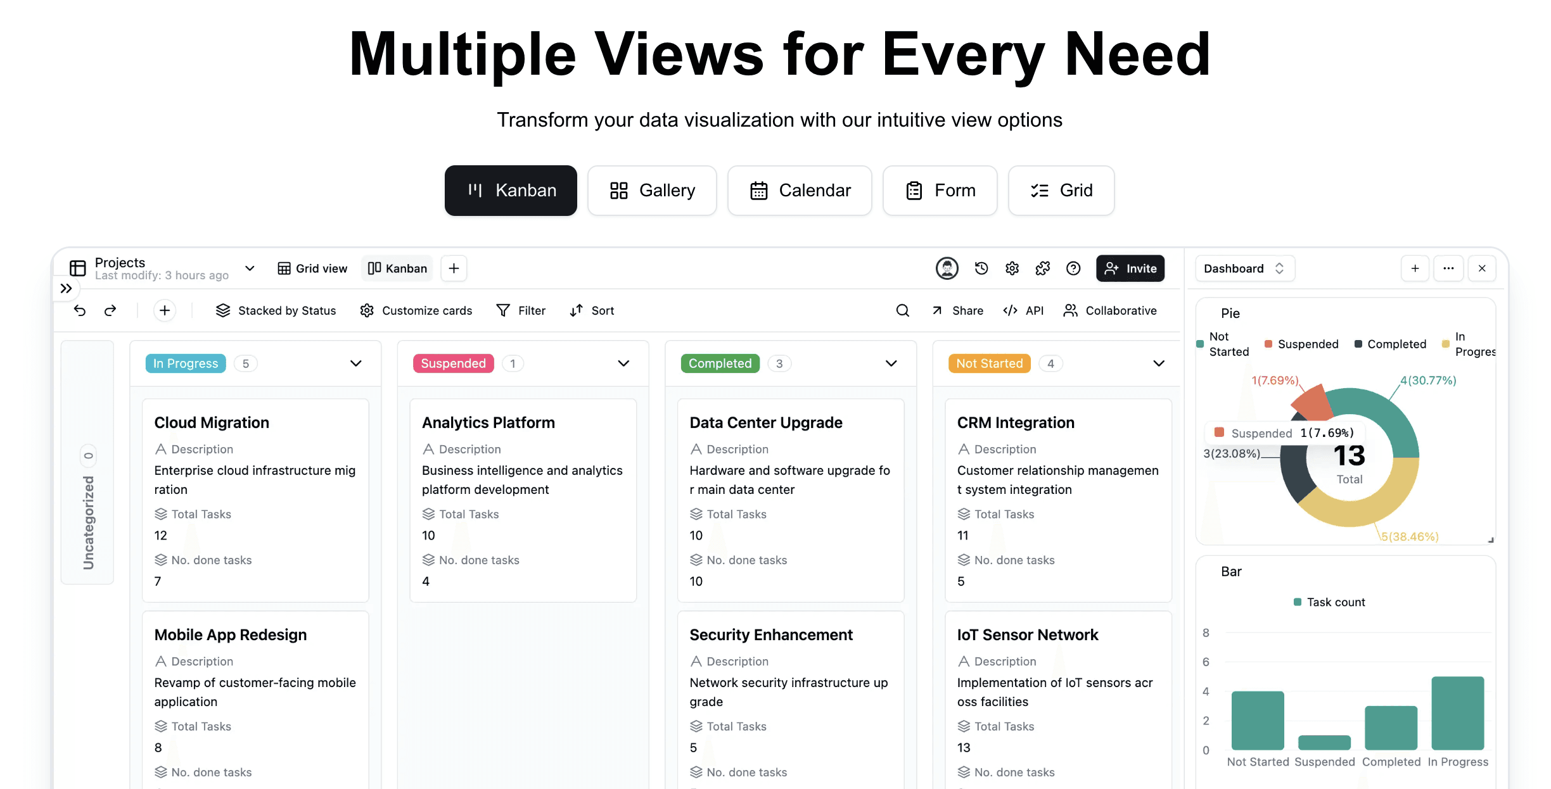The height and width of the screenshot is (789, 1551).
Task: Click the search magnifier icon
Action: (902, 310)
